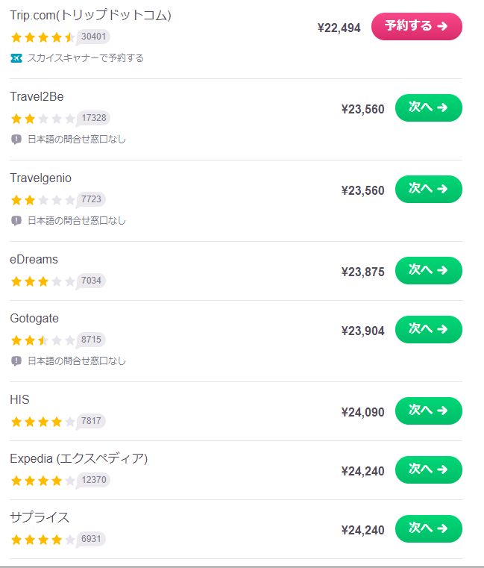Click 次へ button for HIS
Image resolution: width=484 pixels, height=568 pixels.
(x=428, y=411)
